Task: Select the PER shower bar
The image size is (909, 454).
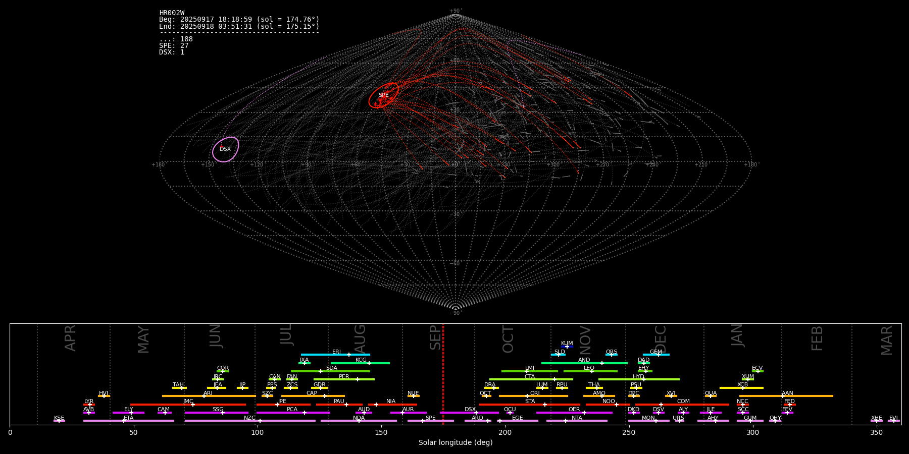Action: point(344,379)
